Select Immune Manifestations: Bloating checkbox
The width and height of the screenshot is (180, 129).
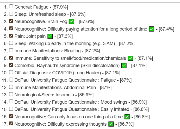coord(11,50)
